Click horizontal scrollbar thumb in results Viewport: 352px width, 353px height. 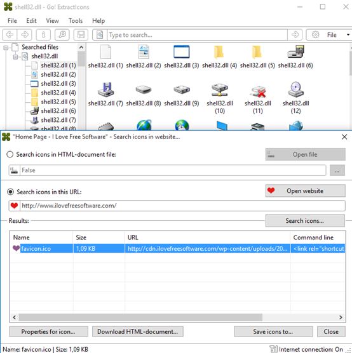[x=140, y=317]
